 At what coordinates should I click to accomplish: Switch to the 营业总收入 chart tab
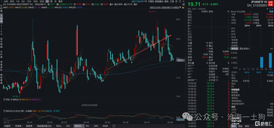(245, 49)
